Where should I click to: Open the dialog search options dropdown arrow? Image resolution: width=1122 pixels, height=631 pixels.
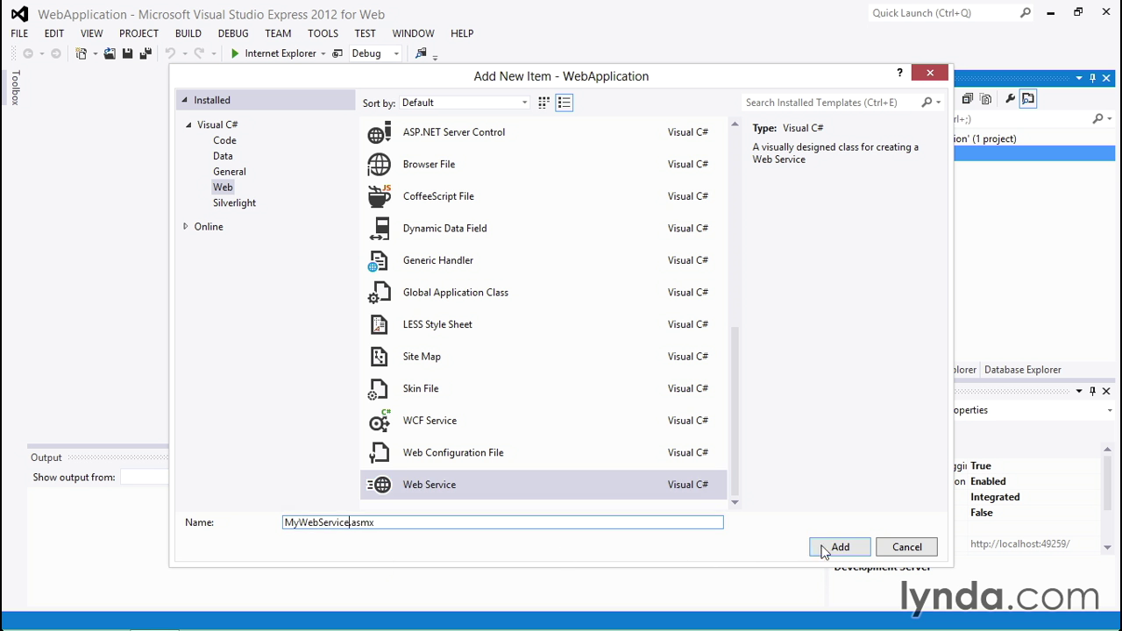point(938,103)
